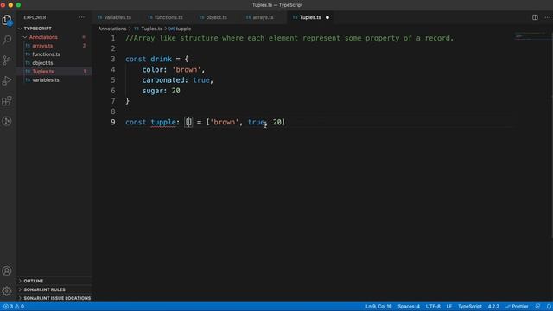Screen dimensions: 553x311
Task: Collapse the Annotations folder
Action: coord(43,37)
